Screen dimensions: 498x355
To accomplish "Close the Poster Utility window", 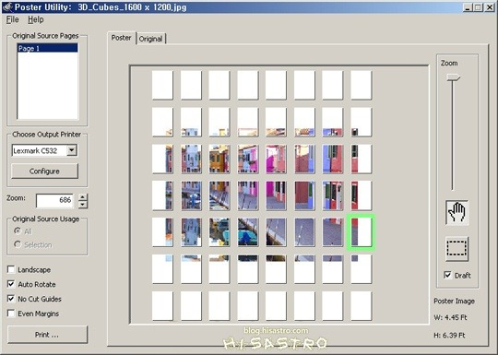I will click(x=490, y=7).
